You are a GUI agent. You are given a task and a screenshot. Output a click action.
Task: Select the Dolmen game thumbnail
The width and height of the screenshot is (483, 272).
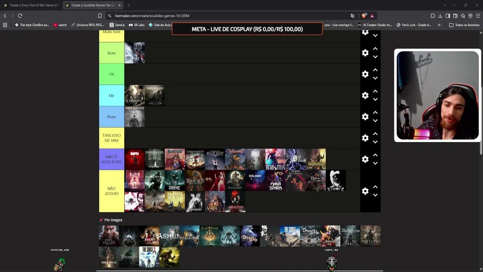click(255, 181)
